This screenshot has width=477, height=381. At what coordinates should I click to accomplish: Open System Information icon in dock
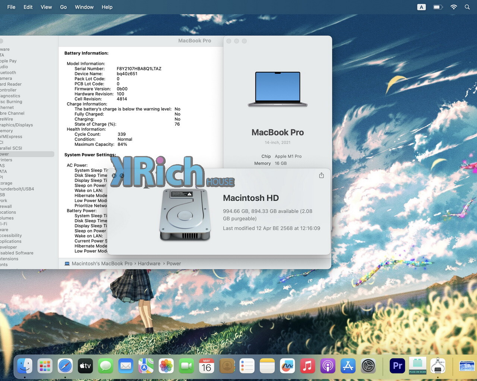coord(438,366)
